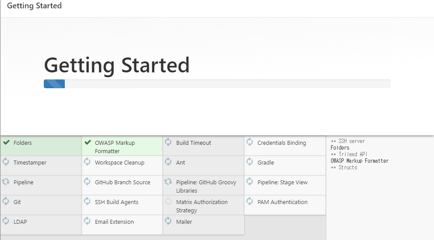
Task: Click the refresh icon next to Build Timeout
Action: 168,142
